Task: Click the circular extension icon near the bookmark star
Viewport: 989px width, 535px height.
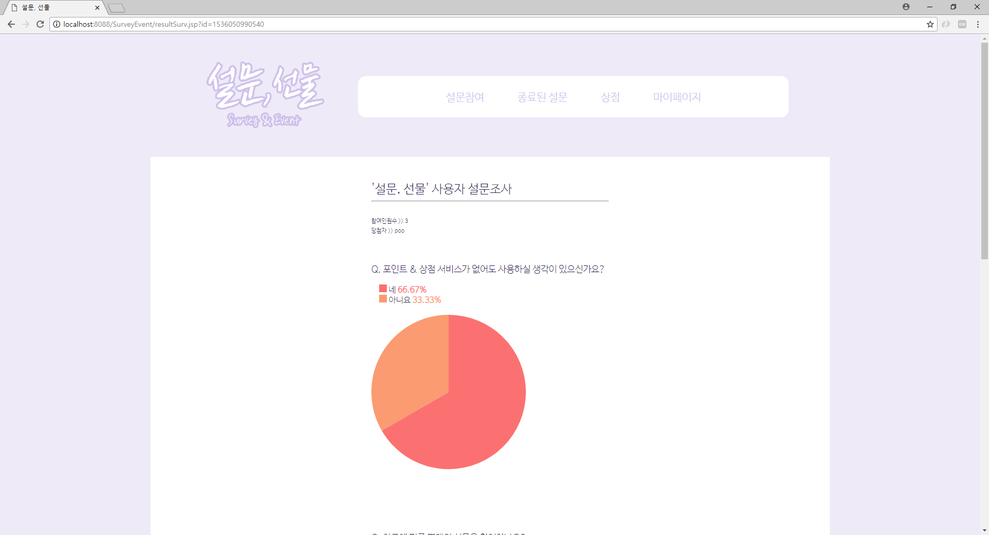Action: (x=947, y=24)
